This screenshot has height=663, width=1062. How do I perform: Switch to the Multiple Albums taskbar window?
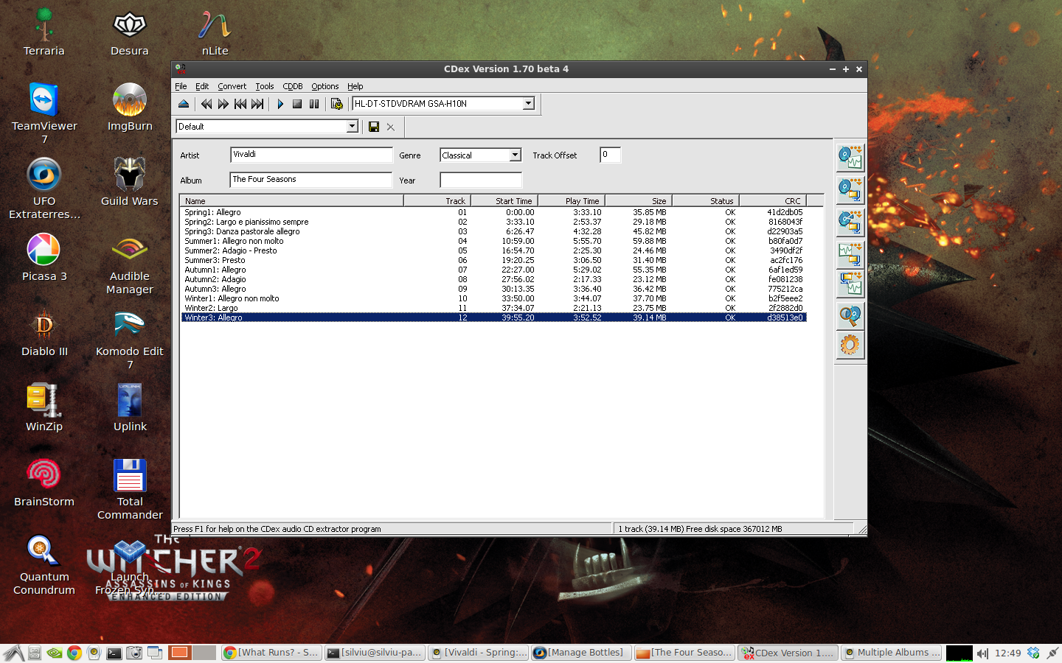click(891, 653)
